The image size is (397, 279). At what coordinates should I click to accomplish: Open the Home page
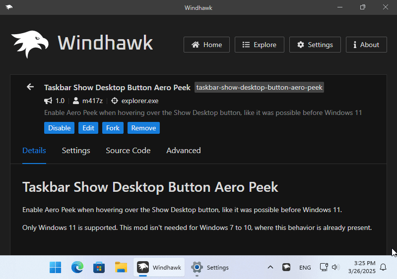click(x=206, y=45)
